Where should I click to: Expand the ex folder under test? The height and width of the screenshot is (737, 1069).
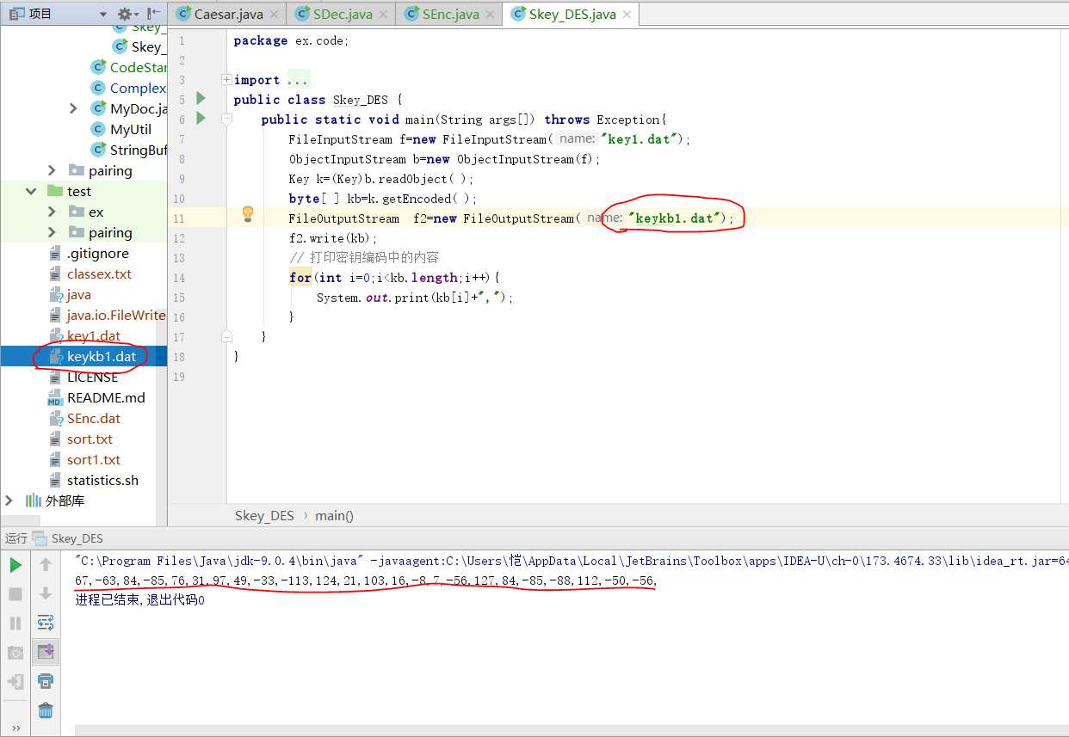[52, 212]
